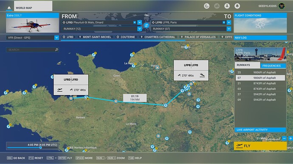The height and width of the screenshot is (164, 293).
Task: Select the Extra 330LT aircraft thumbnail
Action: [32, 23]
